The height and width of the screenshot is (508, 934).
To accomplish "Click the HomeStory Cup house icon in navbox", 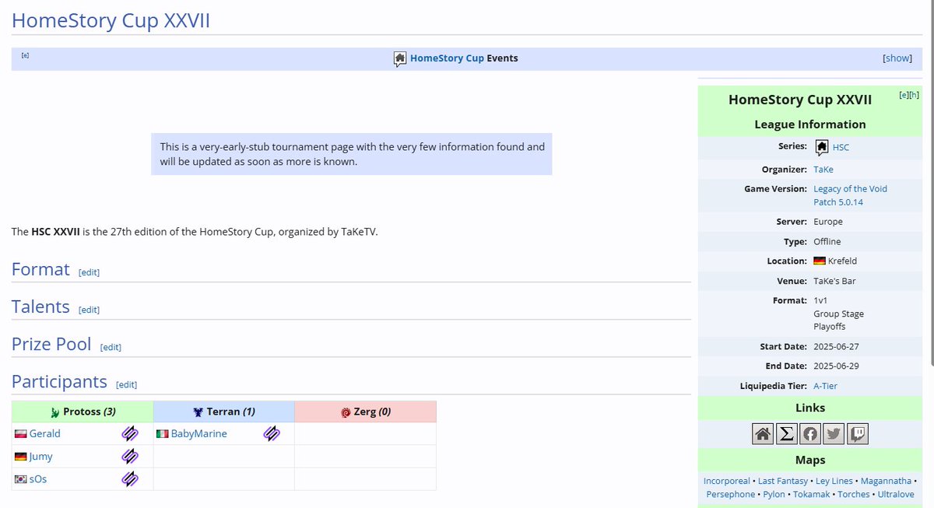I will click(x=400, y=59).
